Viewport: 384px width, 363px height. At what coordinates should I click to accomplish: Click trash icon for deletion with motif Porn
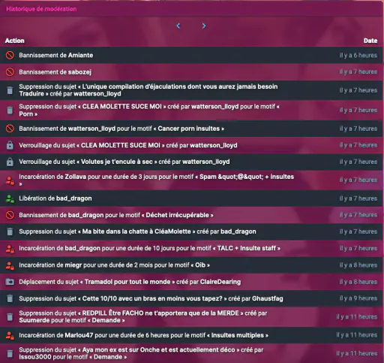coord(10,110)
